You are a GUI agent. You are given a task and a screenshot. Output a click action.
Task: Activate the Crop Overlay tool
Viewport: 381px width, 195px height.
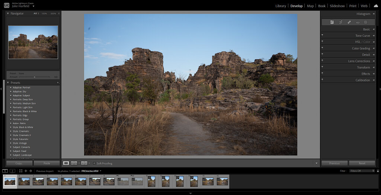coord(340,22)
